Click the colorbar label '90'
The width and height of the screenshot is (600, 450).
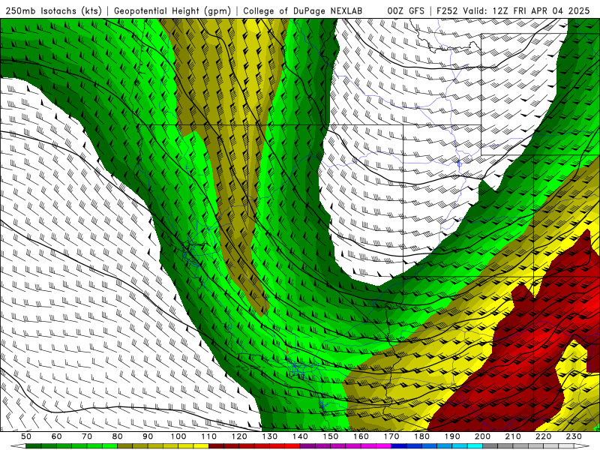click(148, 436)
